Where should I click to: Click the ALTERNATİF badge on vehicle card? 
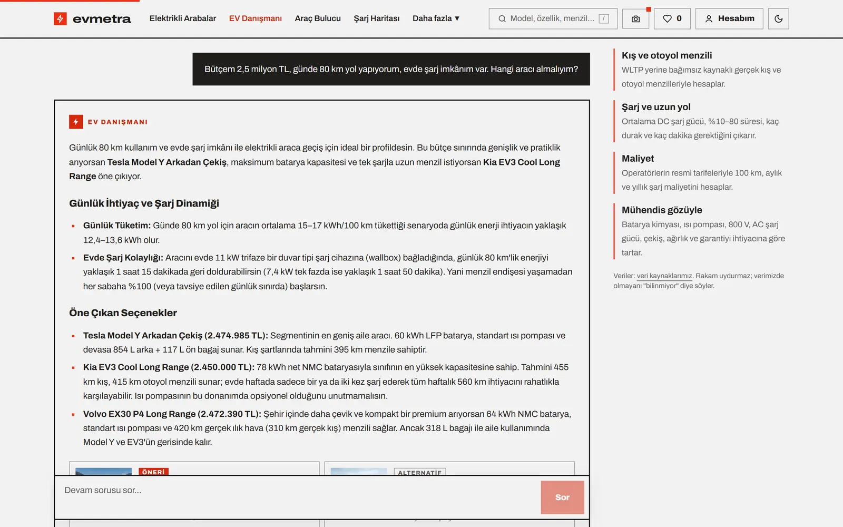pyautogui.click(x=420, y=472)
